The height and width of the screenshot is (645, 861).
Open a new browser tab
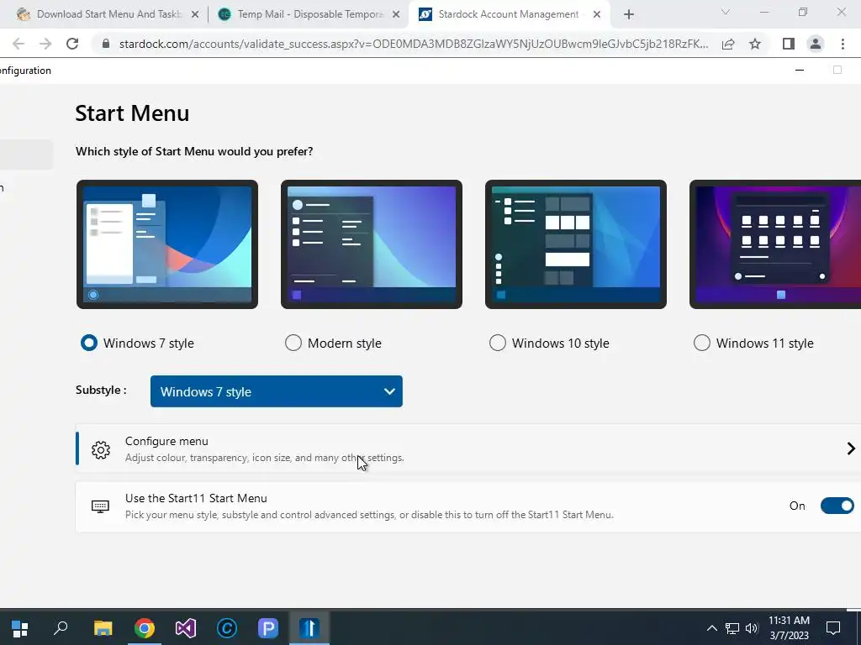point(629,15)
